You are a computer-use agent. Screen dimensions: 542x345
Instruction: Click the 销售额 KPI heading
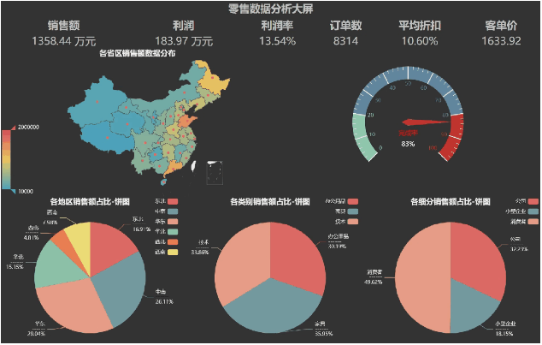62,26
